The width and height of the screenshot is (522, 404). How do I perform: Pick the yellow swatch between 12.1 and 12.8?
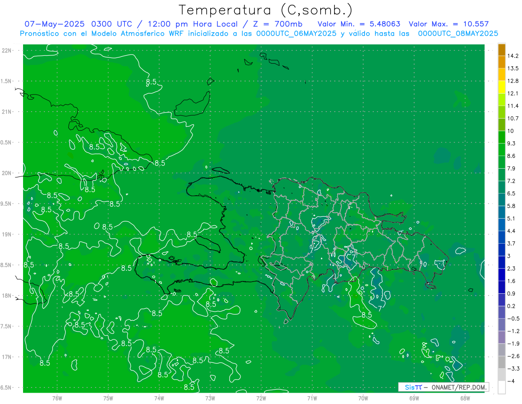click(x=502, y=87)
